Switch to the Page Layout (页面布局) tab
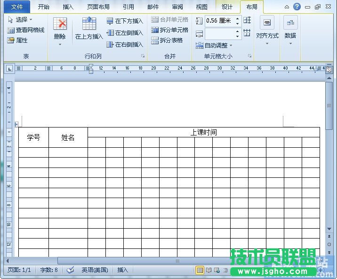 (98, 7)
